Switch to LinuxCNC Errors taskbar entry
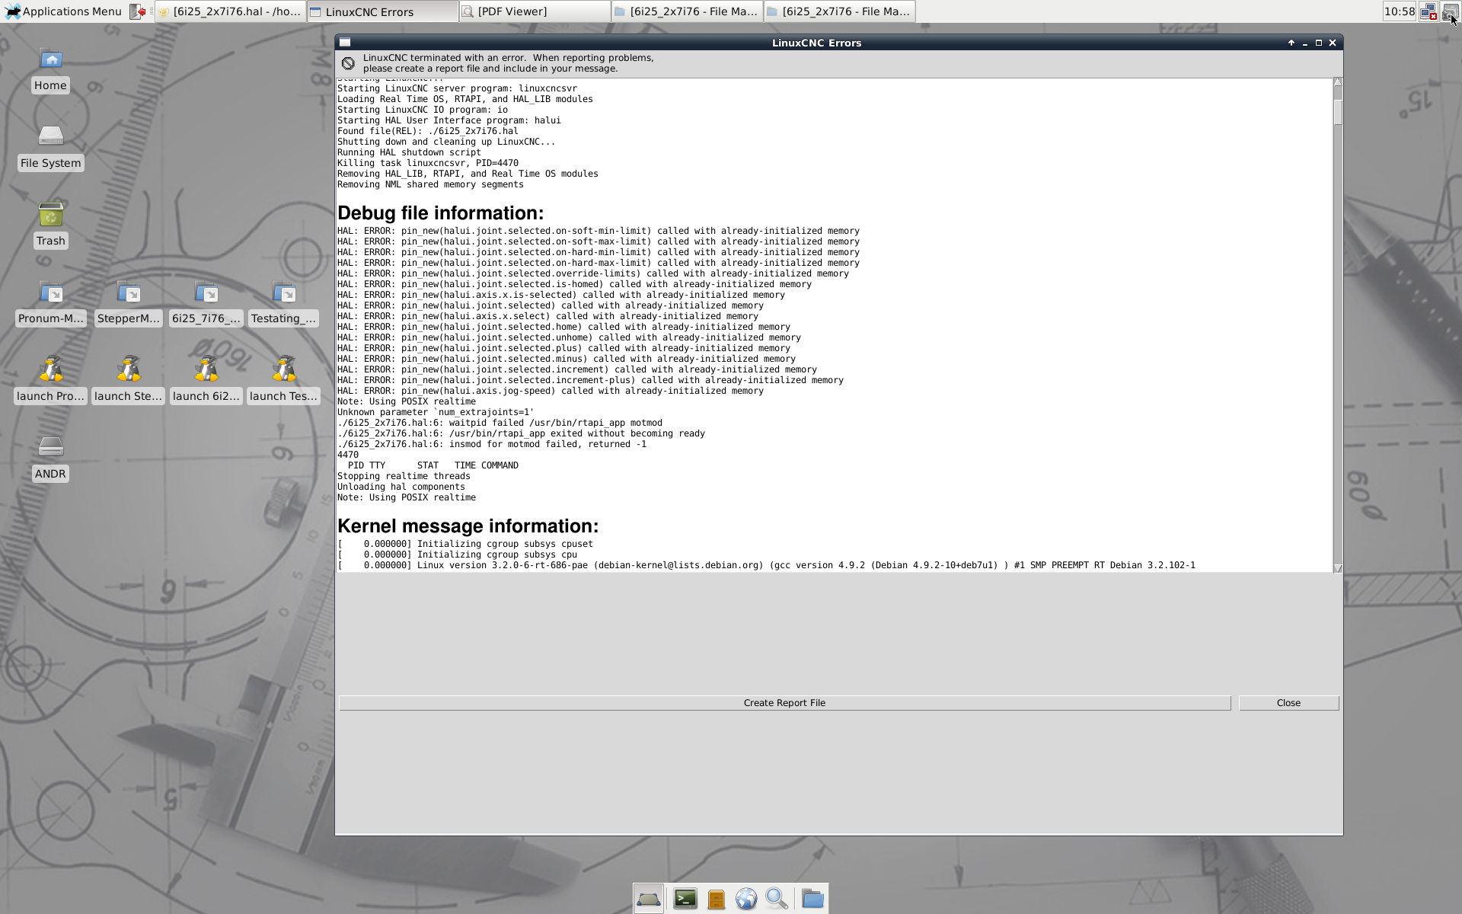1462x914 pixels. 383,11
